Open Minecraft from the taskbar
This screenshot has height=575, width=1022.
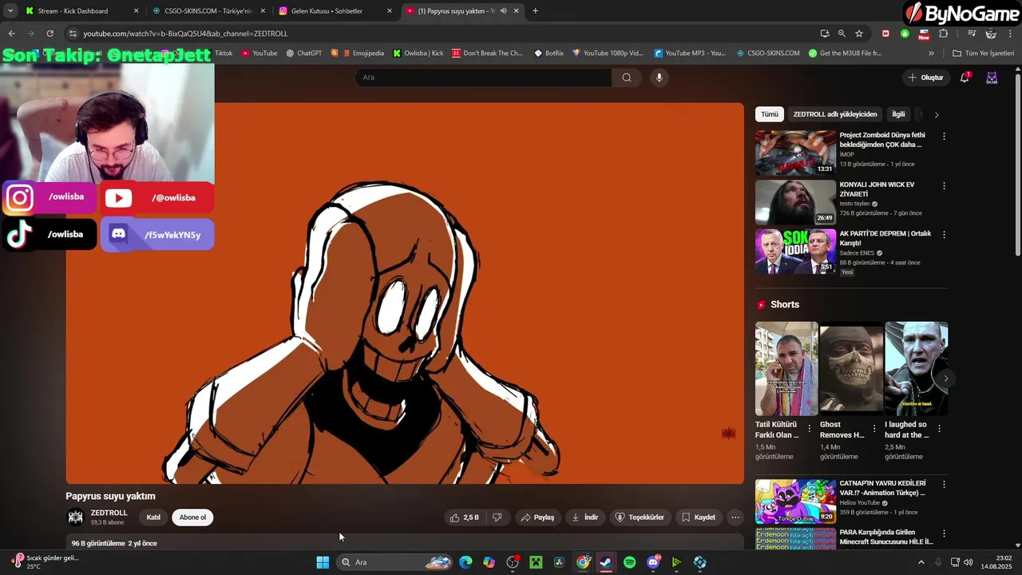[536, 562]
